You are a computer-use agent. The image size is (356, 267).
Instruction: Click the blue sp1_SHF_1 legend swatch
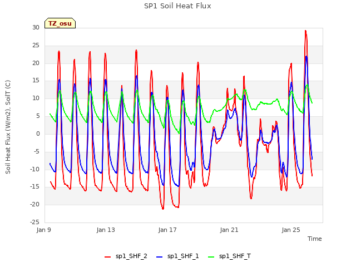click(x=160, y=257)
